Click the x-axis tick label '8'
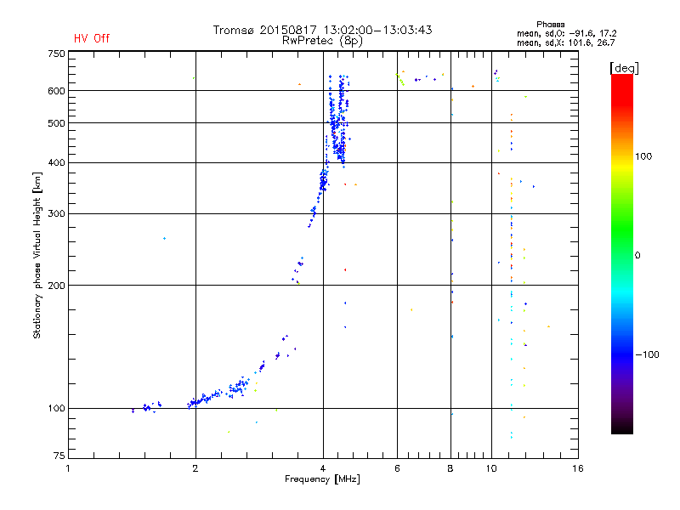 [450, 468]
